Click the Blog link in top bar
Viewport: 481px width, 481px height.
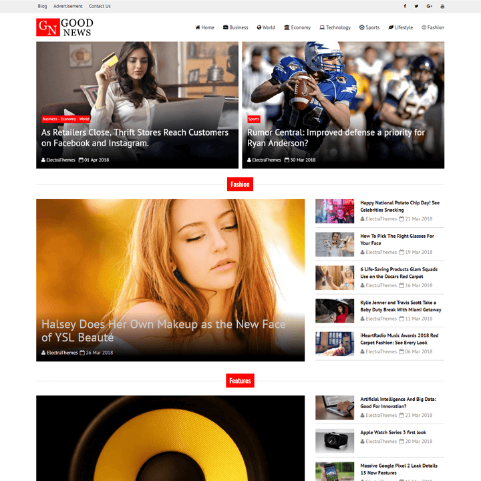(42, 6)
